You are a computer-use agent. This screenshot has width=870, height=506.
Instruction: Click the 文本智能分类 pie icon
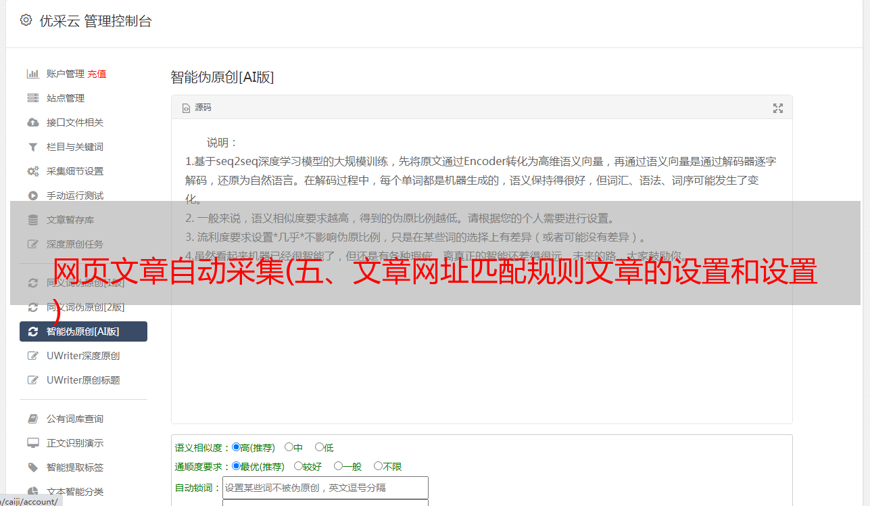click(32, 492)
